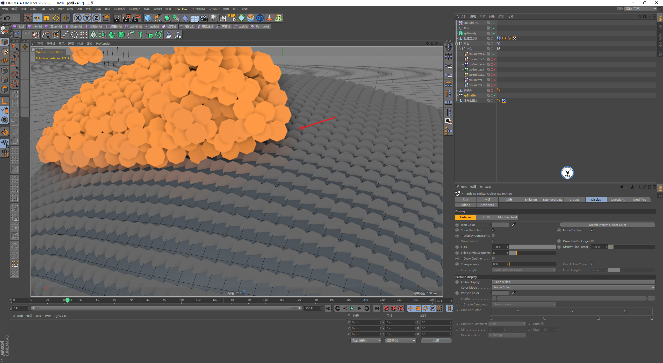This screenshot has height=363, width=663.
Task: Click the PSR reset icon
Action: coord(232,18)
